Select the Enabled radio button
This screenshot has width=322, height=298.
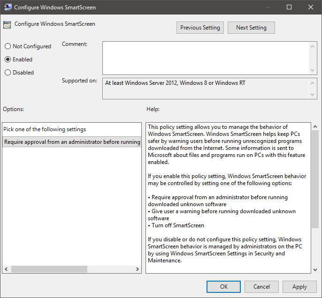point(18,60)
